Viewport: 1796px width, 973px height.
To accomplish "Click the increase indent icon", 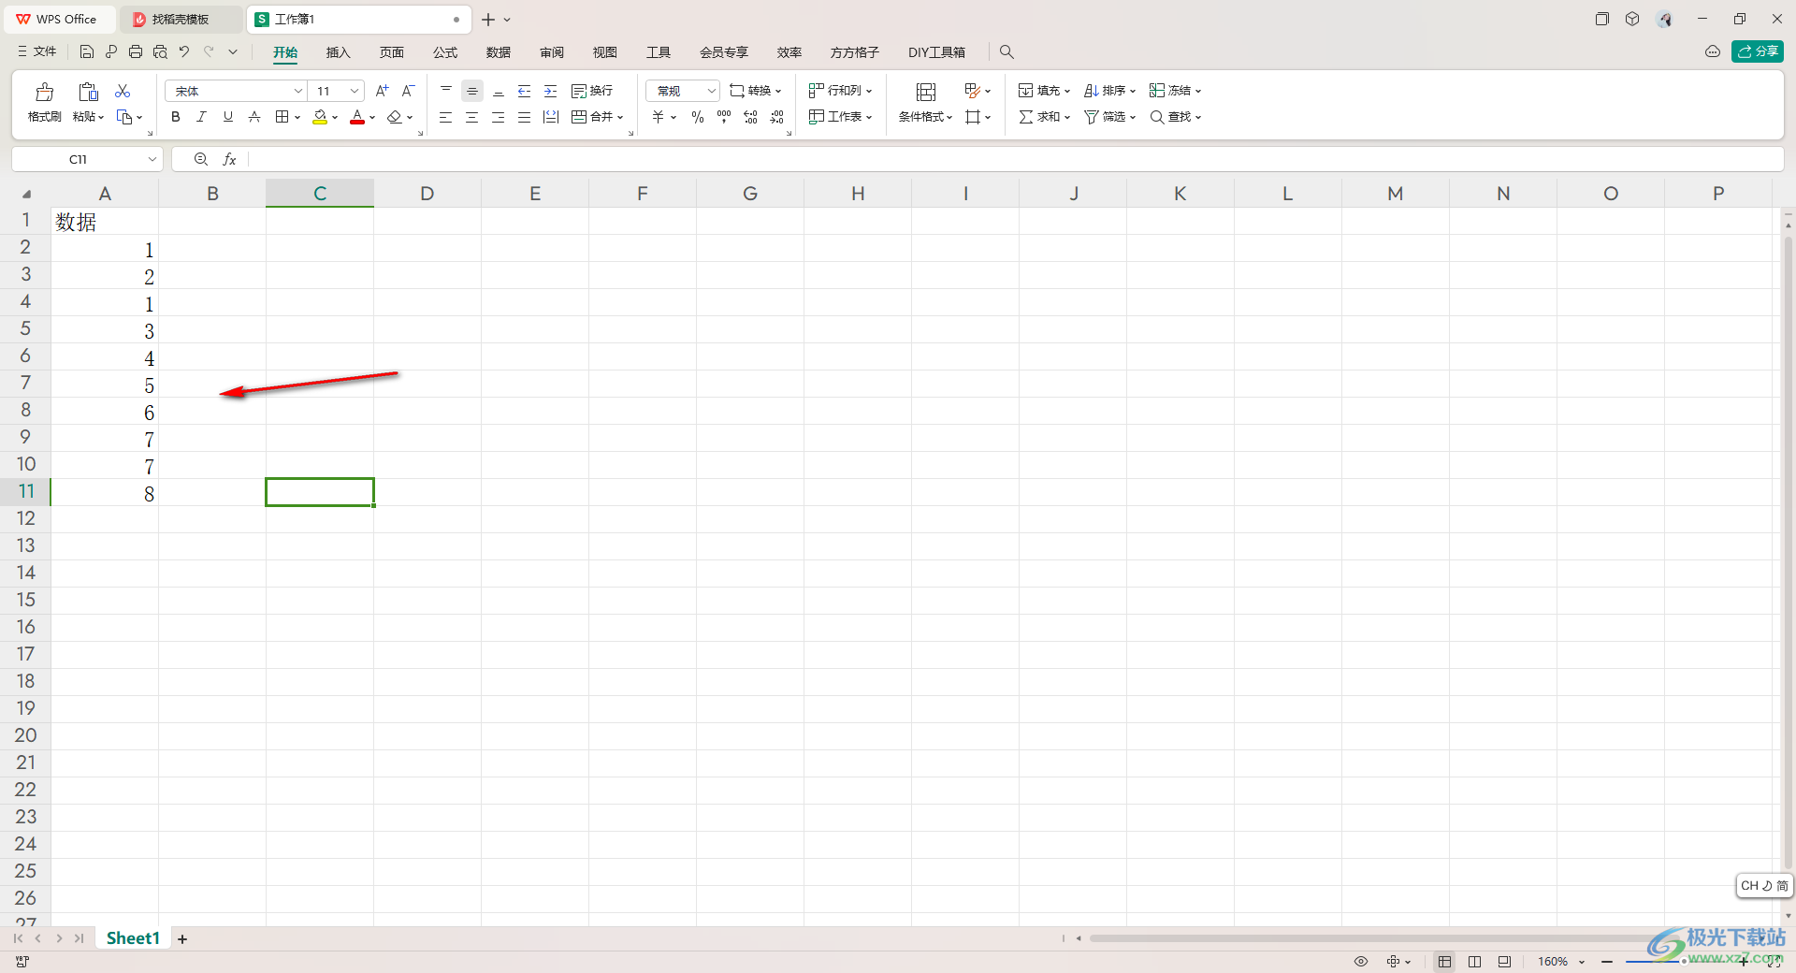I will 551,91.
